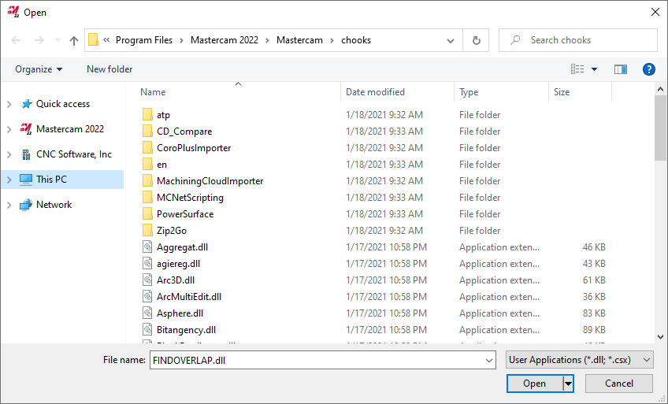Image resolution: width=668 pixels, height=404 pixels.
Task: Click the change view list icon
Action: (577, 69)
